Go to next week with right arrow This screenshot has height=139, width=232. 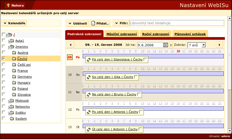click(219, 45)
